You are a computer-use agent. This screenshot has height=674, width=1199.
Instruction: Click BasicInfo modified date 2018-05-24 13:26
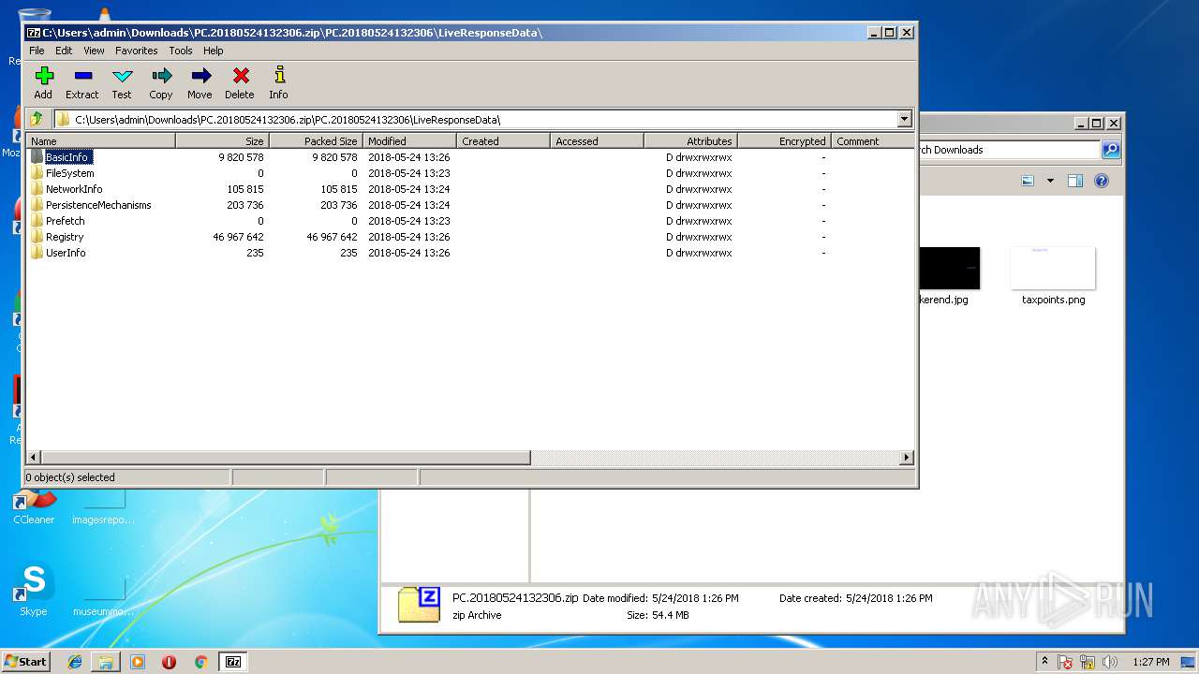408,157
